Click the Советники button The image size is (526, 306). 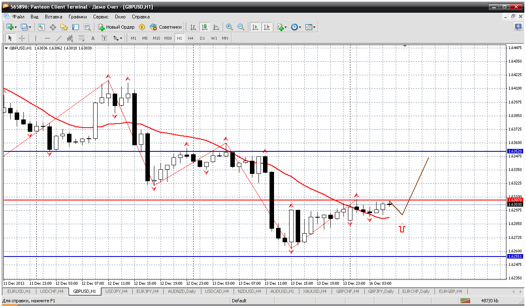point(166,27)
